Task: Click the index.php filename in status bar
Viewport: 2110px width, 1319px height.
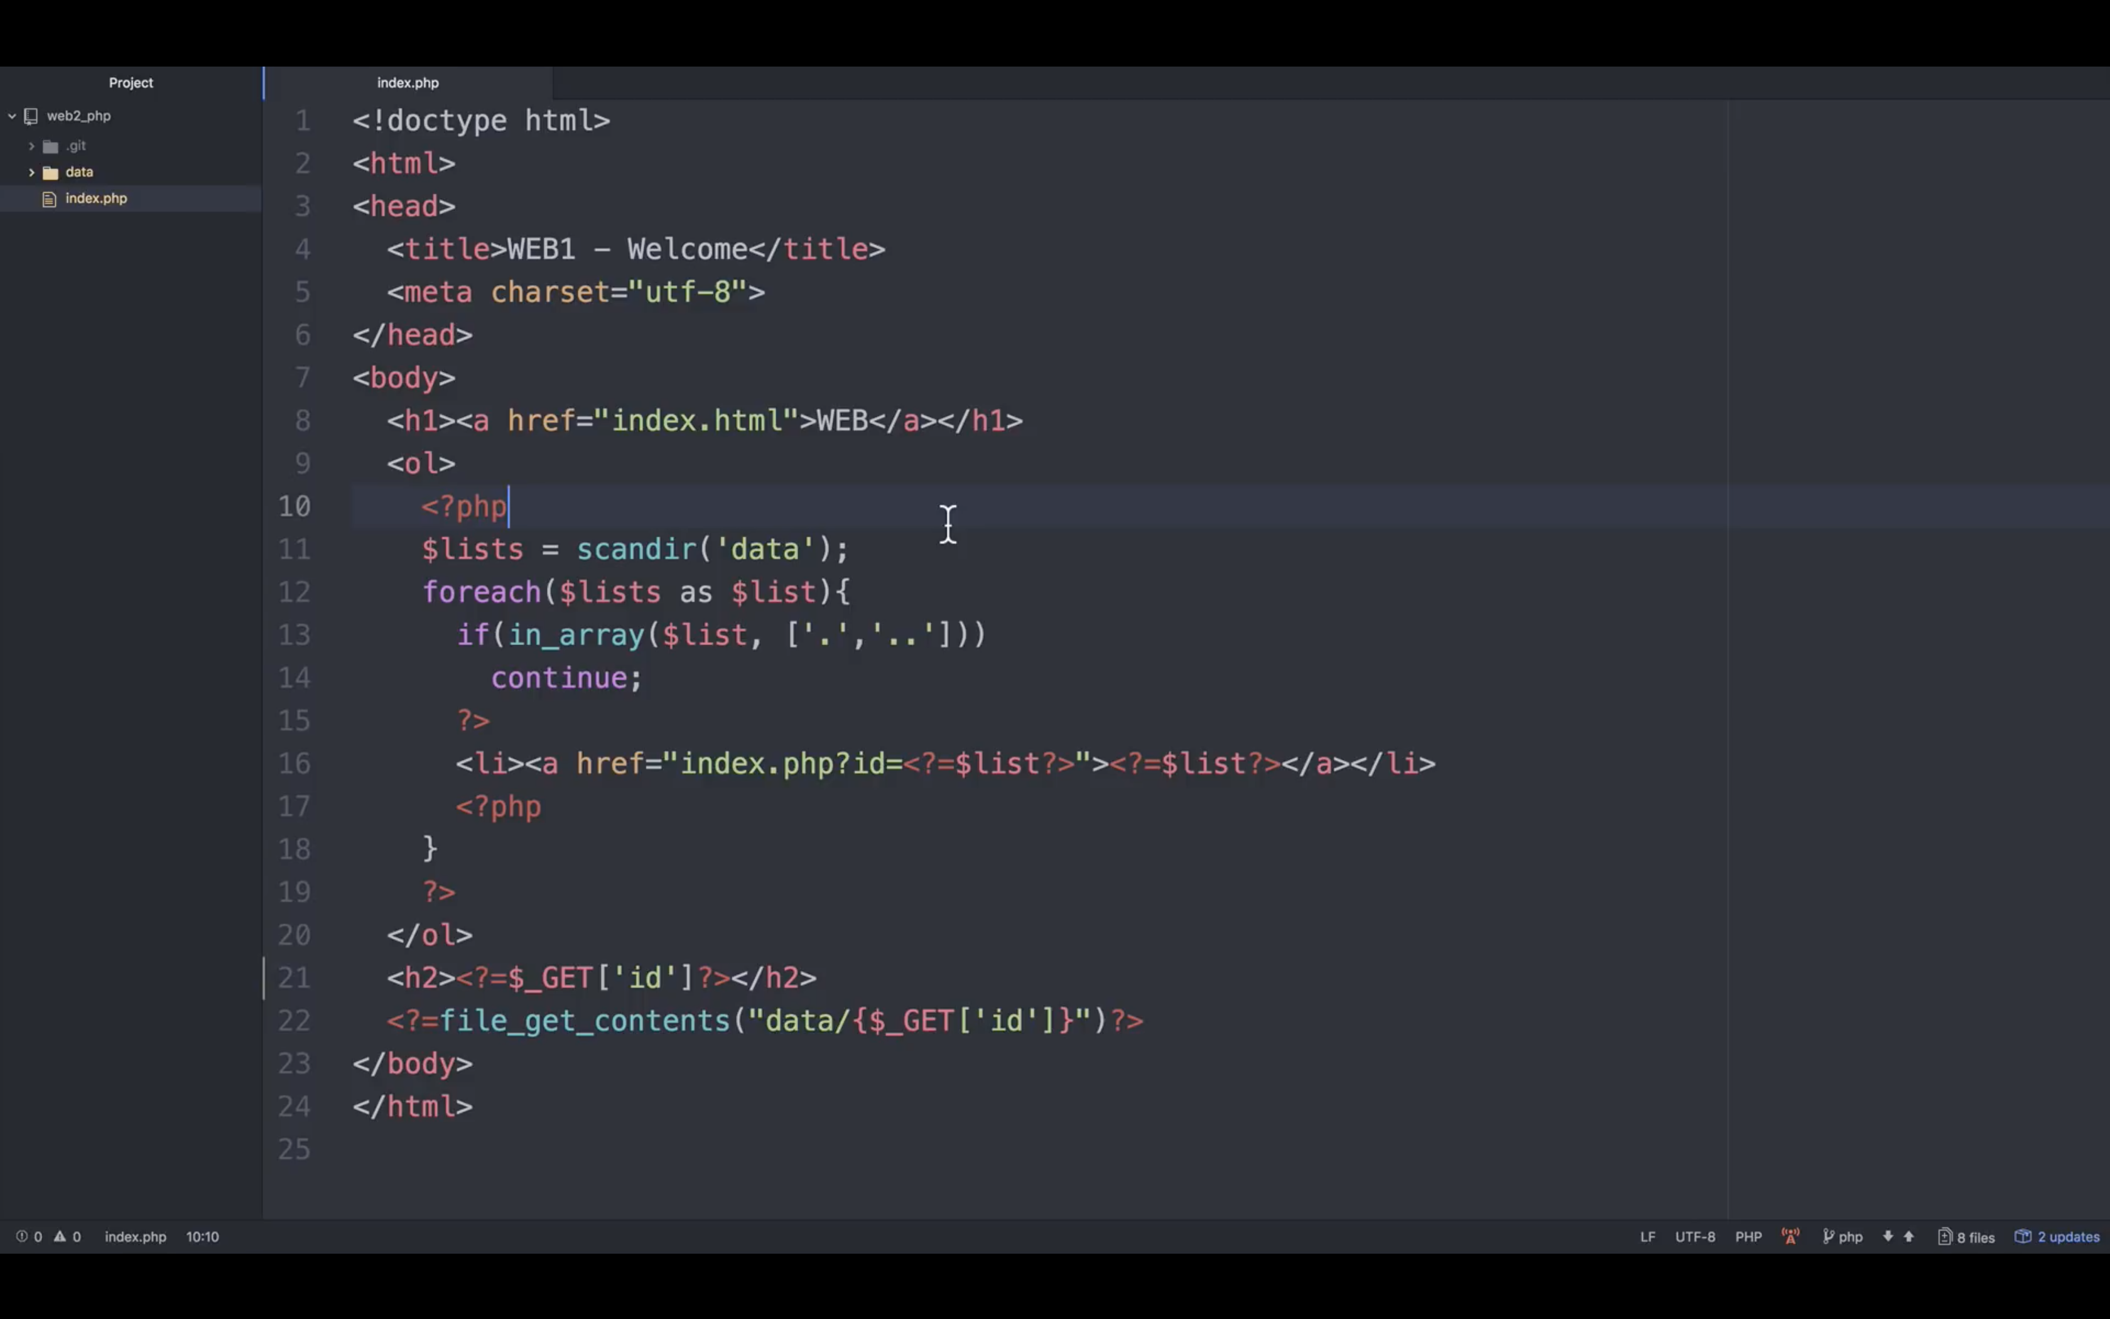Action: point(135,1236)
